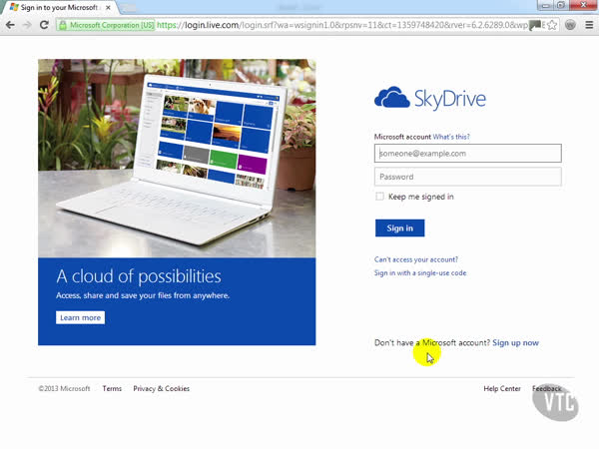599x449 pixels.
Task: Enable the Keep me signed in checkbox
Action: pos(379,197)
